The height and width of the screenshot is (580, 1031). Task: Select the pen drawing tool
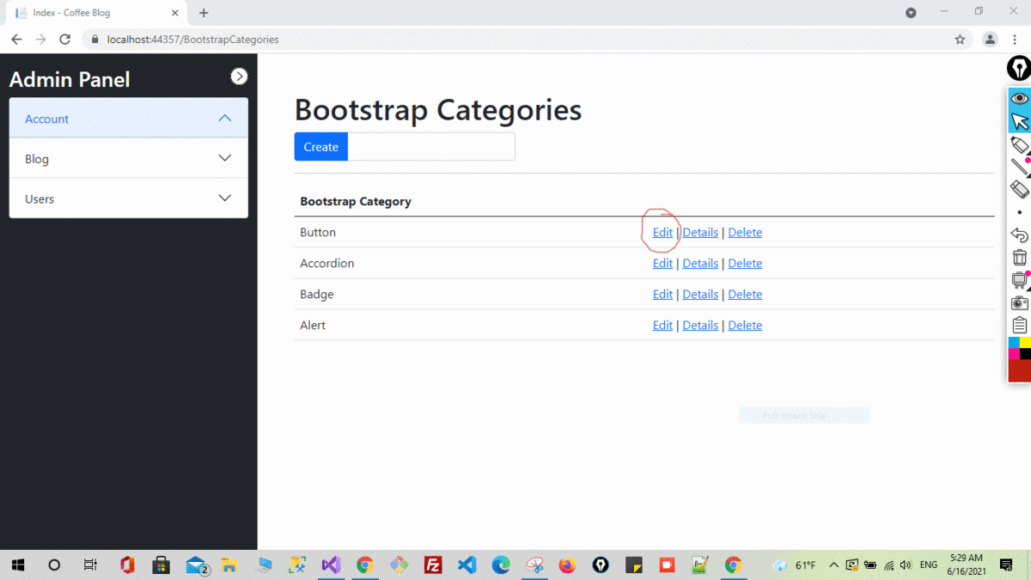click(x=1019, y=168)
